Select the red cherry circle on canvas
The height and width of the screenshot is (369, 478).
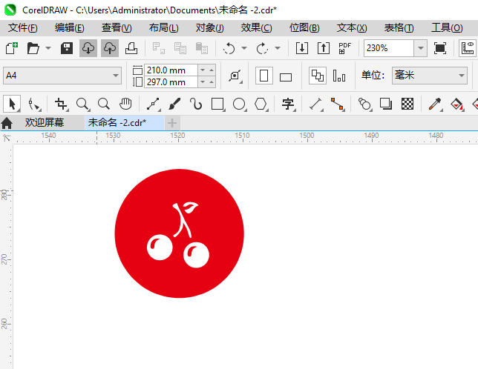(180, 233)
